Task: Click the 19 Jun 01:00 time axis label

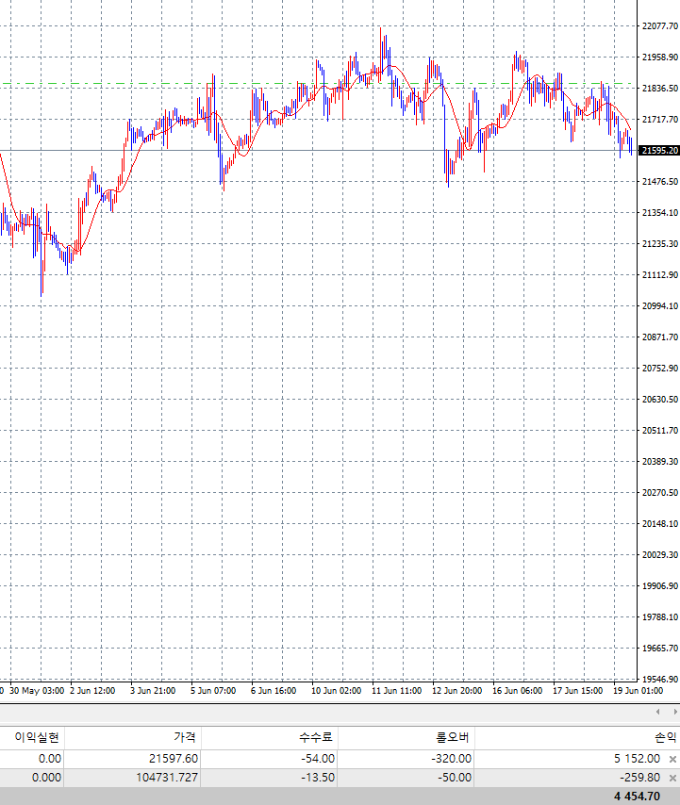Action: tap(637, 691)
